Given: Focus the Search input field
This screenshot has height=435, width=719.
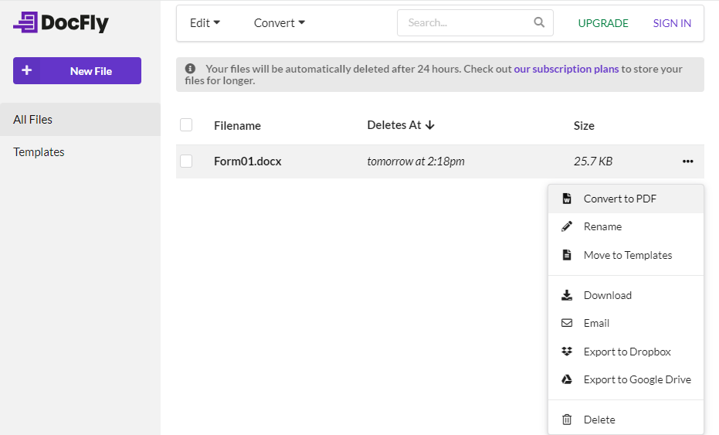Looking at the screenshot, I should [467, 23].
